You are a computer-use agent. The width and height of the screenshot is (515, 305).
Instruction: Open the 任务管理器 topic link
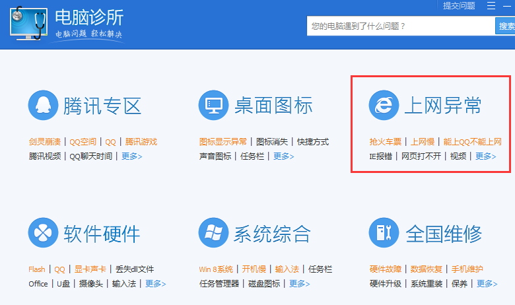pyautogui.click(x=219, y=284)
